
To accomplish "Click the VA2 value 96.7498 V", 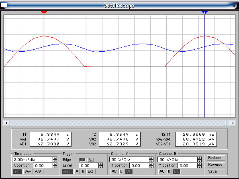I will 122,139.
